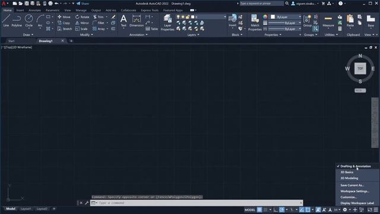Expand the Properties panel
Viewport: 380px width, 214px height.
point(273,34)
